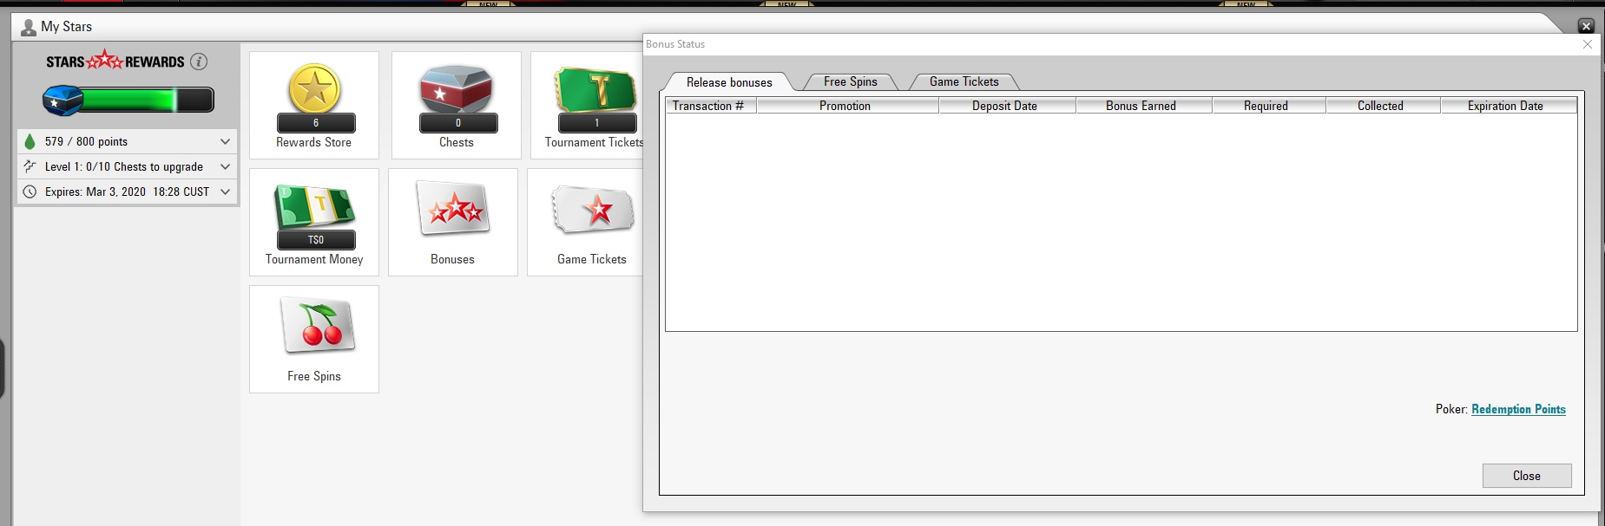This screenshot has width=1605, height=526.
Task: Switch to the Free Spins tab
Action: point(850,81)
